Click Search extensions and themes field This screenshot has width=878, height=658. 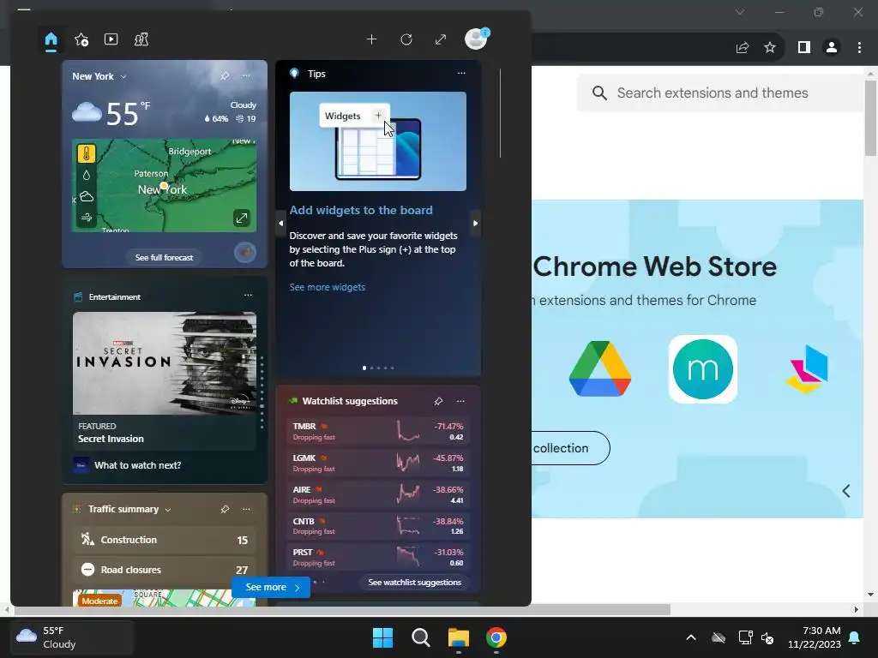pyautogui.click(x=722, y=93)
